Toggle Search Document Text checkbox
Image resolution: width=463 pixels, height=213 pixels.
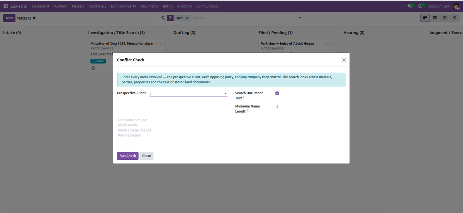pyautogui.click(x=277, y=93)
